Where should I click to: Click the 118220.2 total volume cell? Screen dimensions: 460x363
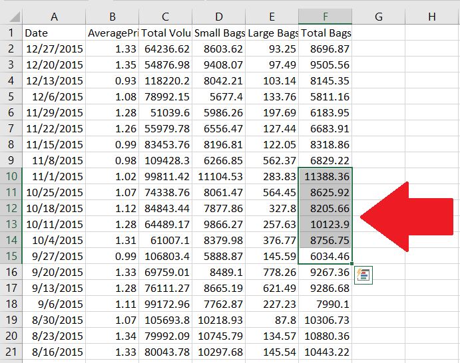[165, 80]
